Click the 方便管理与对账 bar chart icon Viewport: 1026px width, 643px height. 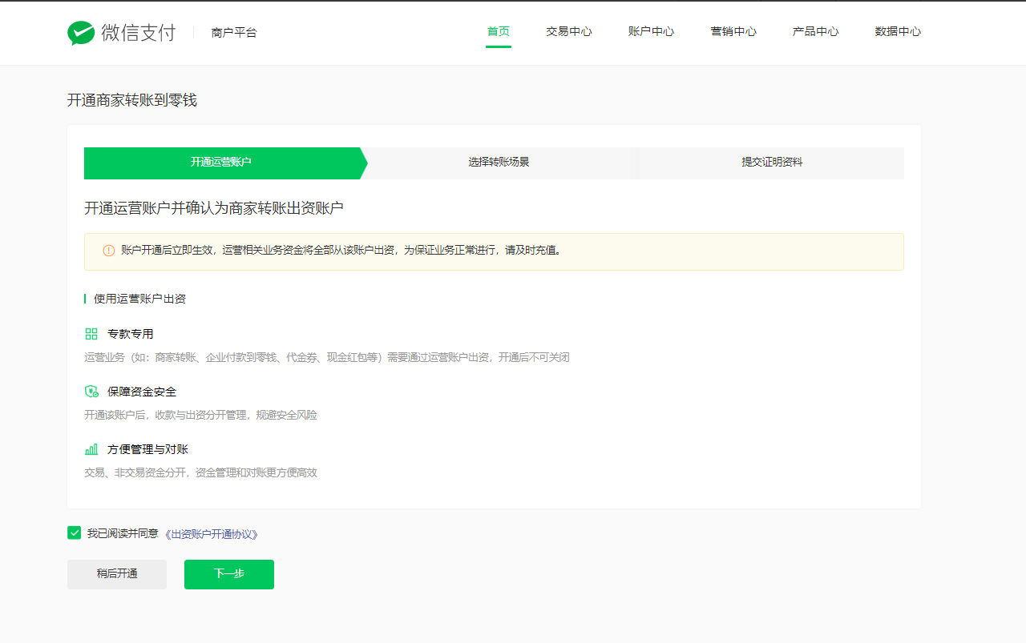click(x=91, y=449)
